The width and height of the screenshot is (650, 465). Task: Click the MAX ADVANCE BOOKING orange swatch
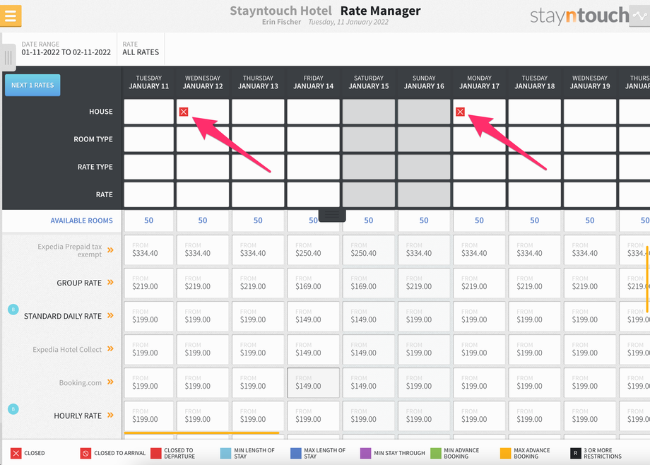[506, 453]
